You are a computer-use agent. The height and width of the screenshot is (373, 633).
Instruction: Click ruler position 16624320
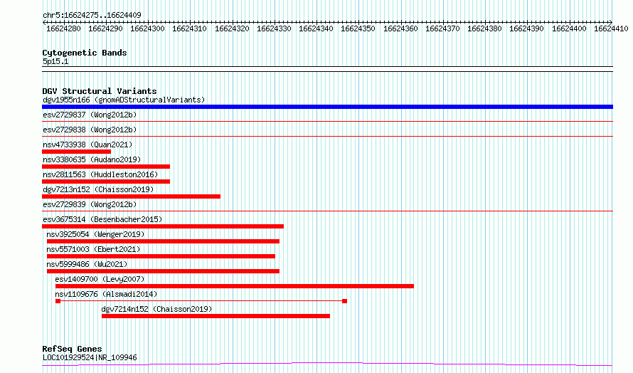point(232,28)
